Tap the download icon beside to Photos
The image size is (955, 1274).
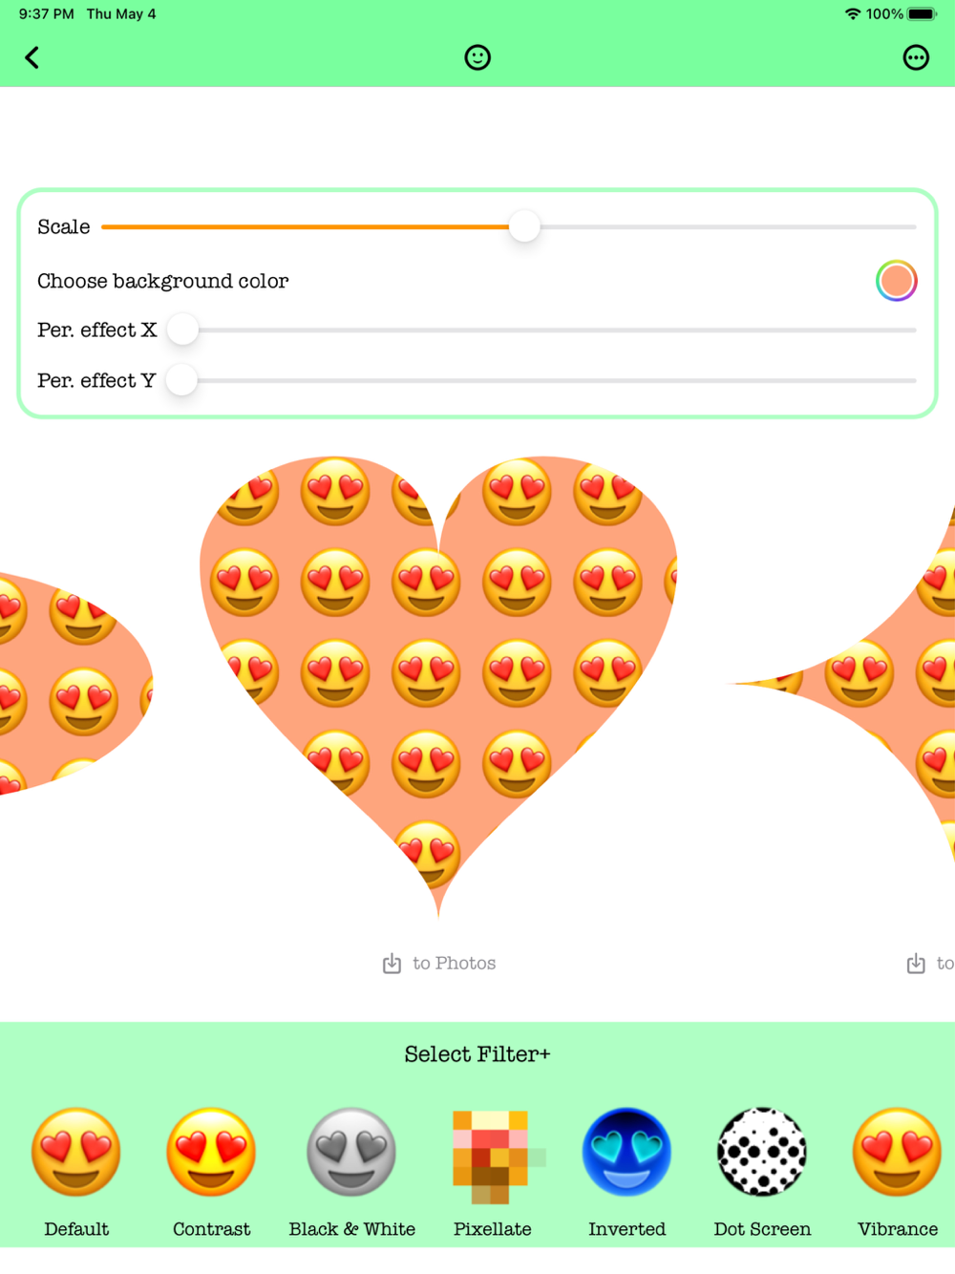pyautogui.click(x=392, y=964)
